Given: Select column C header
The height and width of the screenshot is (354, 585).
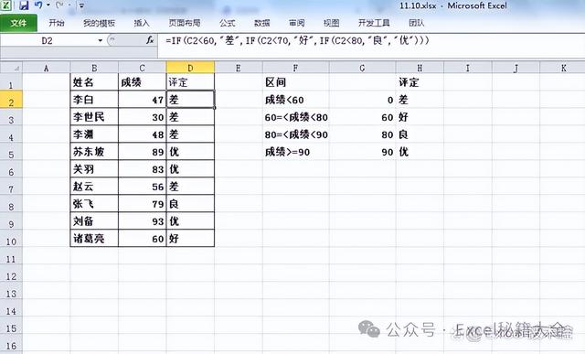Looking at the screenshot, I should click(x=143, y=68).
